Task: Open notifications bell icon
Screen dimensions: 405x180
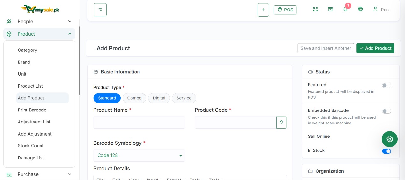Action: 345,9
